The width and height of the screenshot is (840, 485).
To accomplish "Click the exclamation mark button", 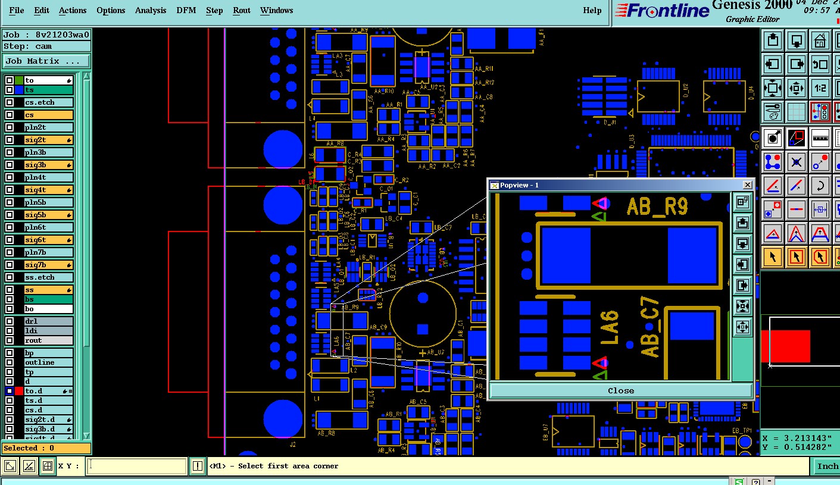I will point(198,467).
